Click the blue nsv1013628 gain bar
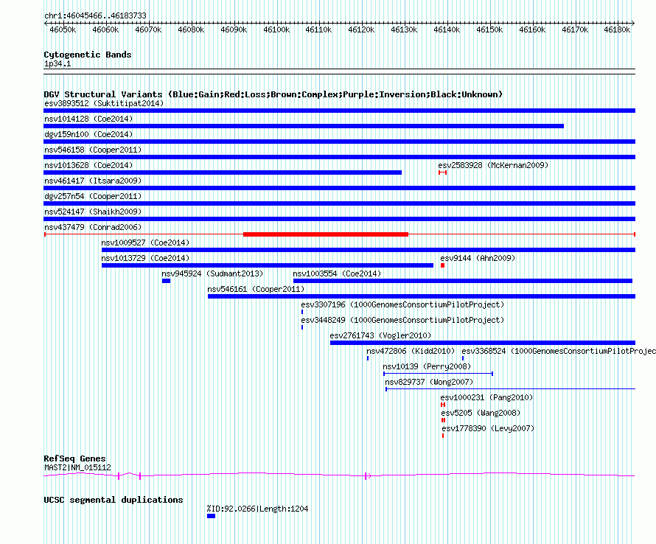The height and width of the screenshot is (544, 656). (223, 172)
